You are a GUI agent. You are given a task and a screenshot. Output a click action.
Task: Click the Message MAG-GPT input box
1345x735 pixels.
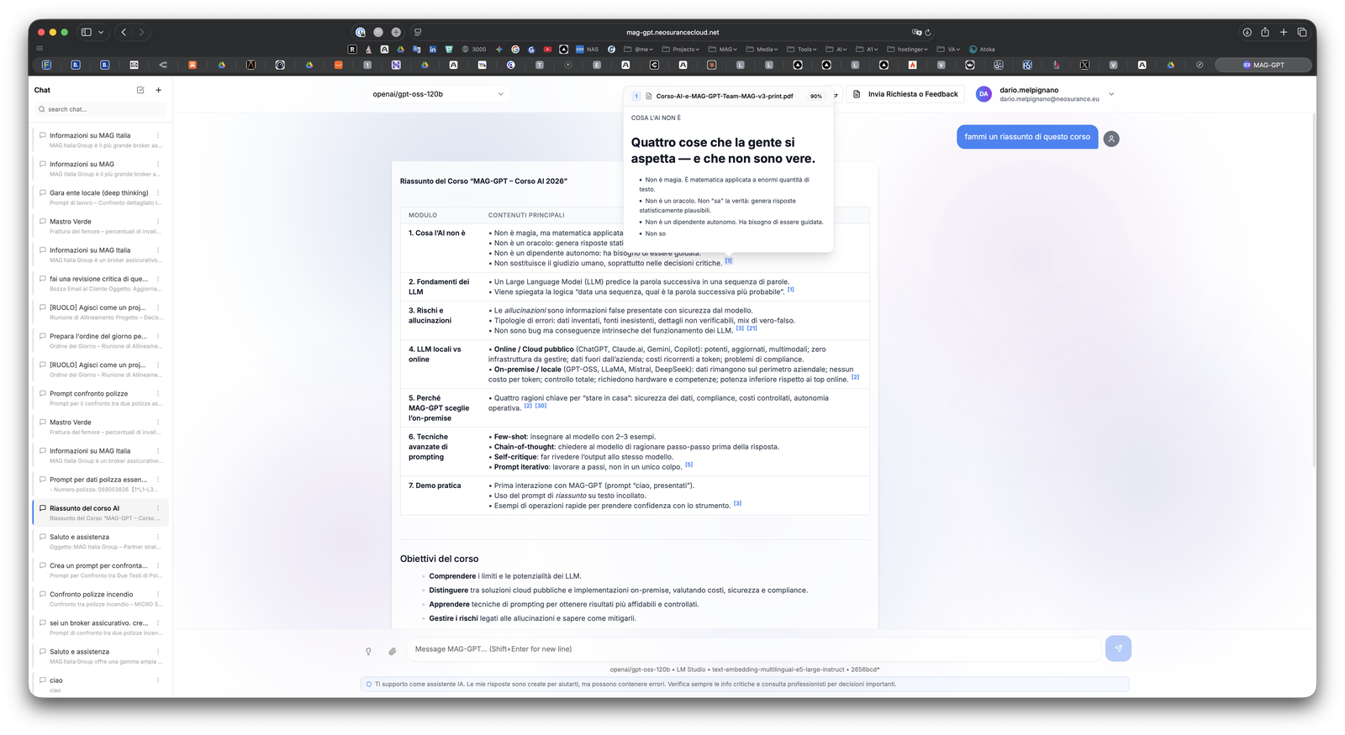(753, 648)
